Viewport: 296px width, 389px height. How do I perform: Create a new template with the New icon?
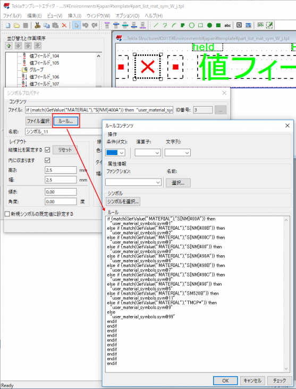click(8, 25)
